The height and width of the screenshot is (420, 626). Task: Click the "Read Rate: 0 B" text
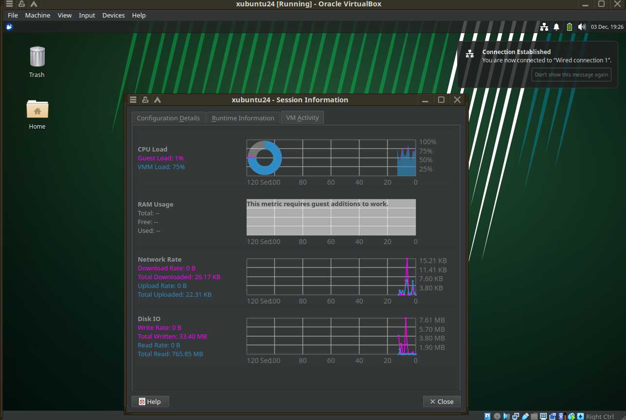[159, 345]
